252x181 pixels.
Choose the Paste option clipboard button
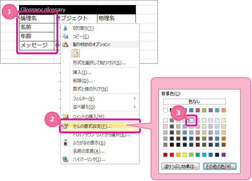point(76,53)
